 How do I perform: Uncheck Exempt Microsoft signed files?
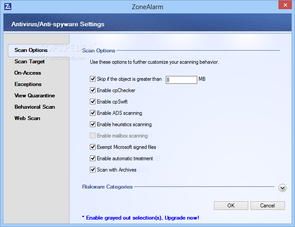coord(93,147)
